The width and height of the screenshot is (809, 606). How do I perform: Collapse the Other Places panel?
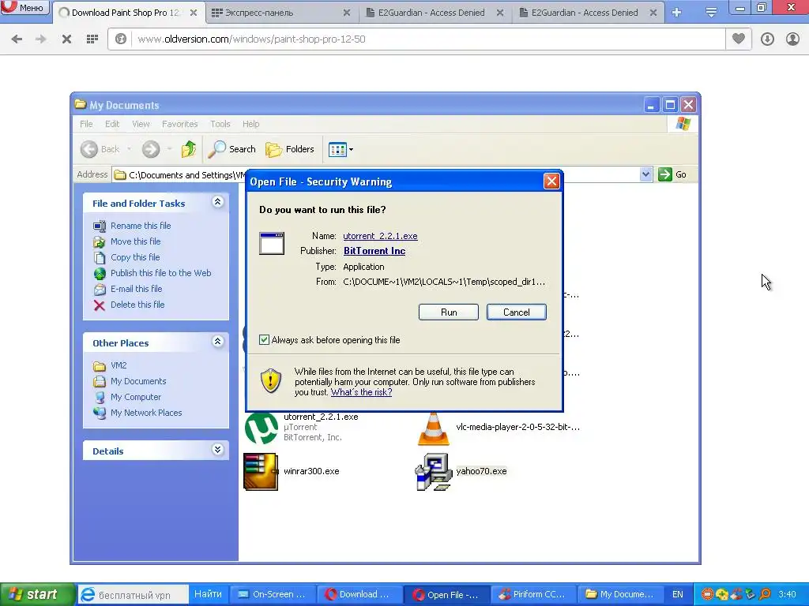[x=218, y=341]
